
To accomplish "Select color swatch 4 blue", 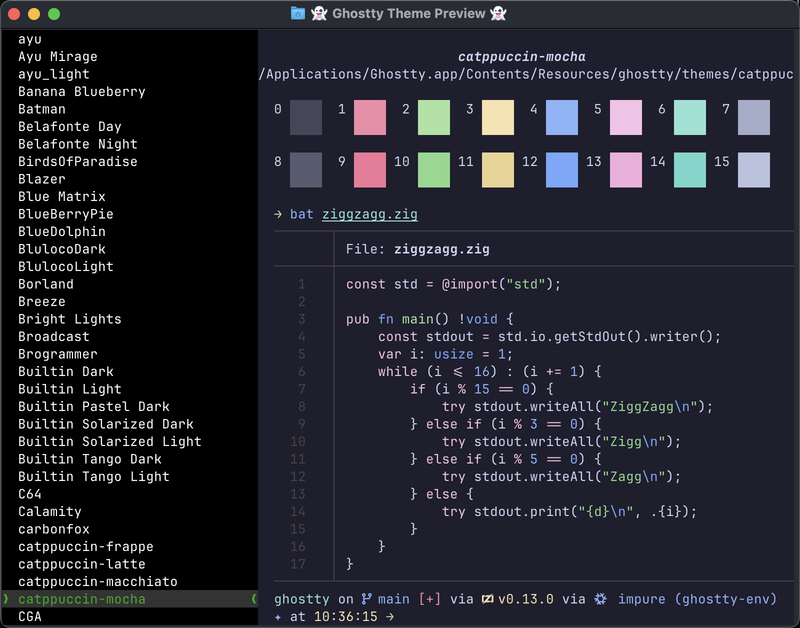I will [562, 117].
